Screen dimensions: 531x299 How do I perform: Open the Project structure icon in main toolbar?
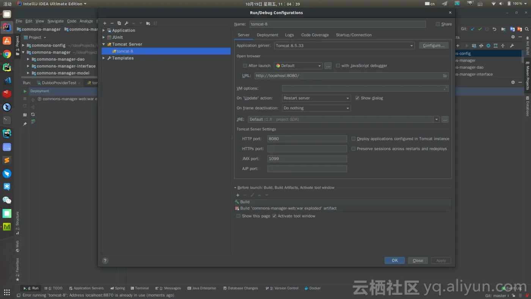coord(504,29)
